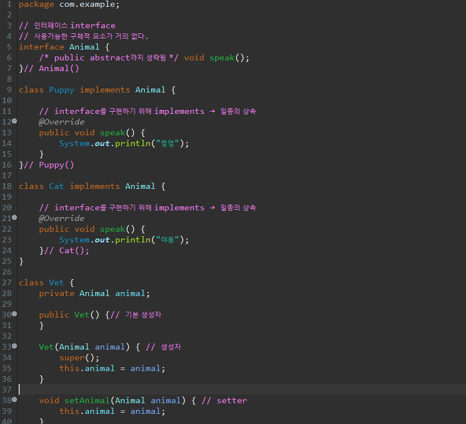
Task: Click the '// setter' comment on line 38
Action: coord(224,401)
